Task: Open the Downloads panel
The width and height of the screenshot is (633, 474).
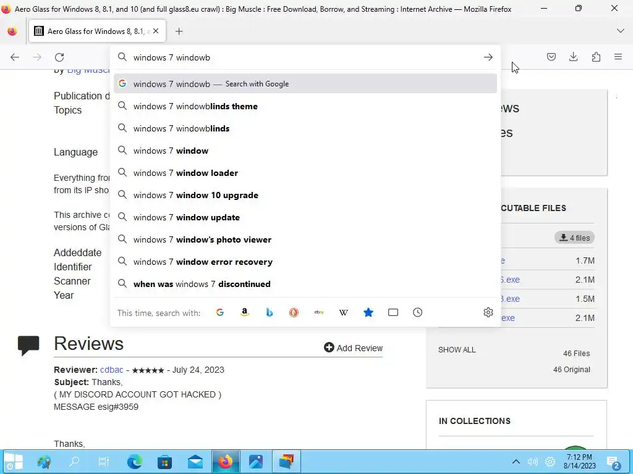Action: click(573, 57)
